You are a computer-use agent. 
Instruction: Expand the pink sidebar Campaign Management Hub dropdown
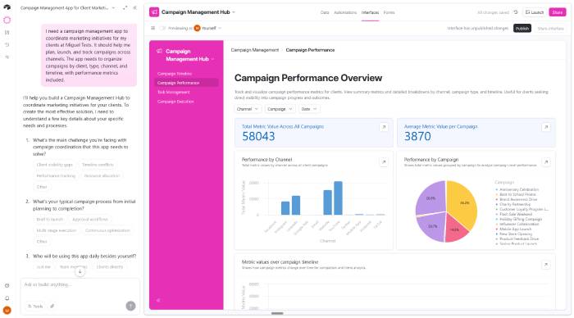pos(212,59)
